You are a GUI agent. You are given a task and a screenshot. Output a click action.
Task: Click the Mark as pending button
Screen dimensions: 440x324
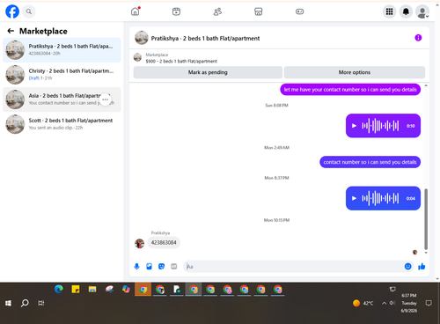[x=208, y=72]
